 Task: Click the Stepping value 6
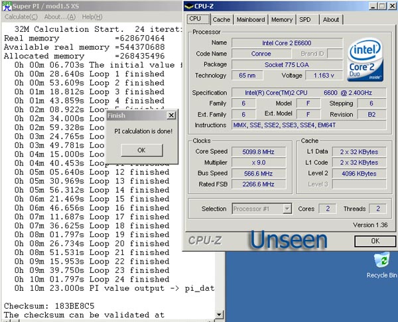tap(372, 103)
